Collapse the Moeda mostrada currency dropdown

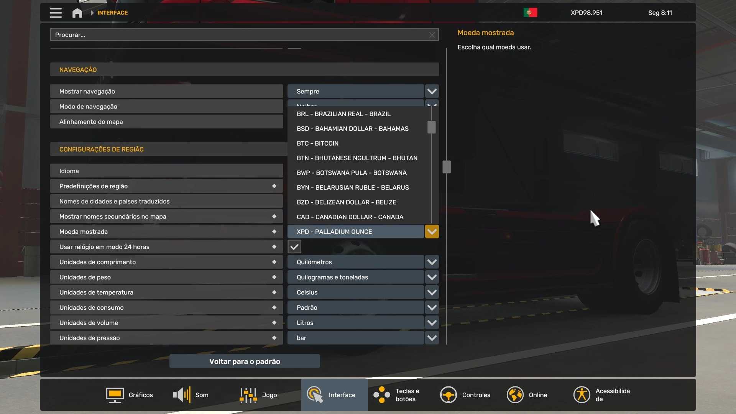432,232
